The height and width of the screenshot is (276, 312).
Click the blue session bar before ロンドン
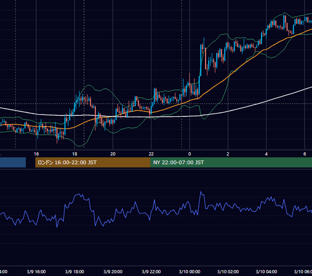pyautogui.click(x=13, y=162)
